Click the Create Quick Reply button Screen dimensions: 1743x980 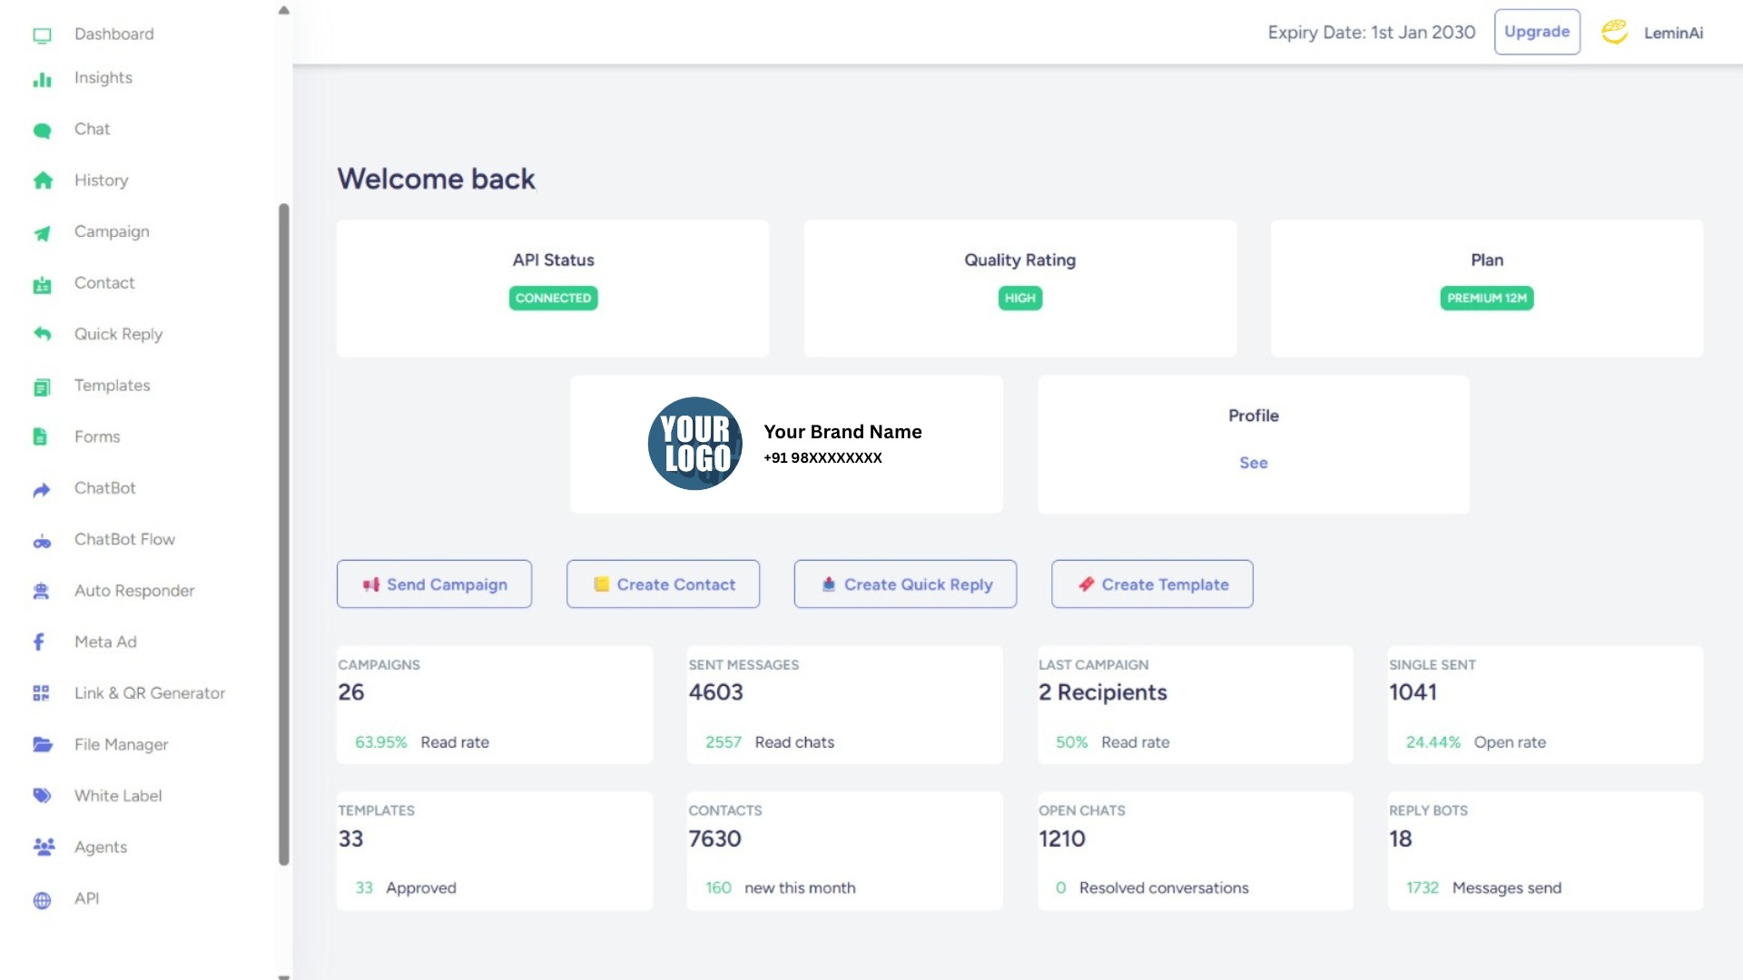pyautogui.click(x=905, y=584)
